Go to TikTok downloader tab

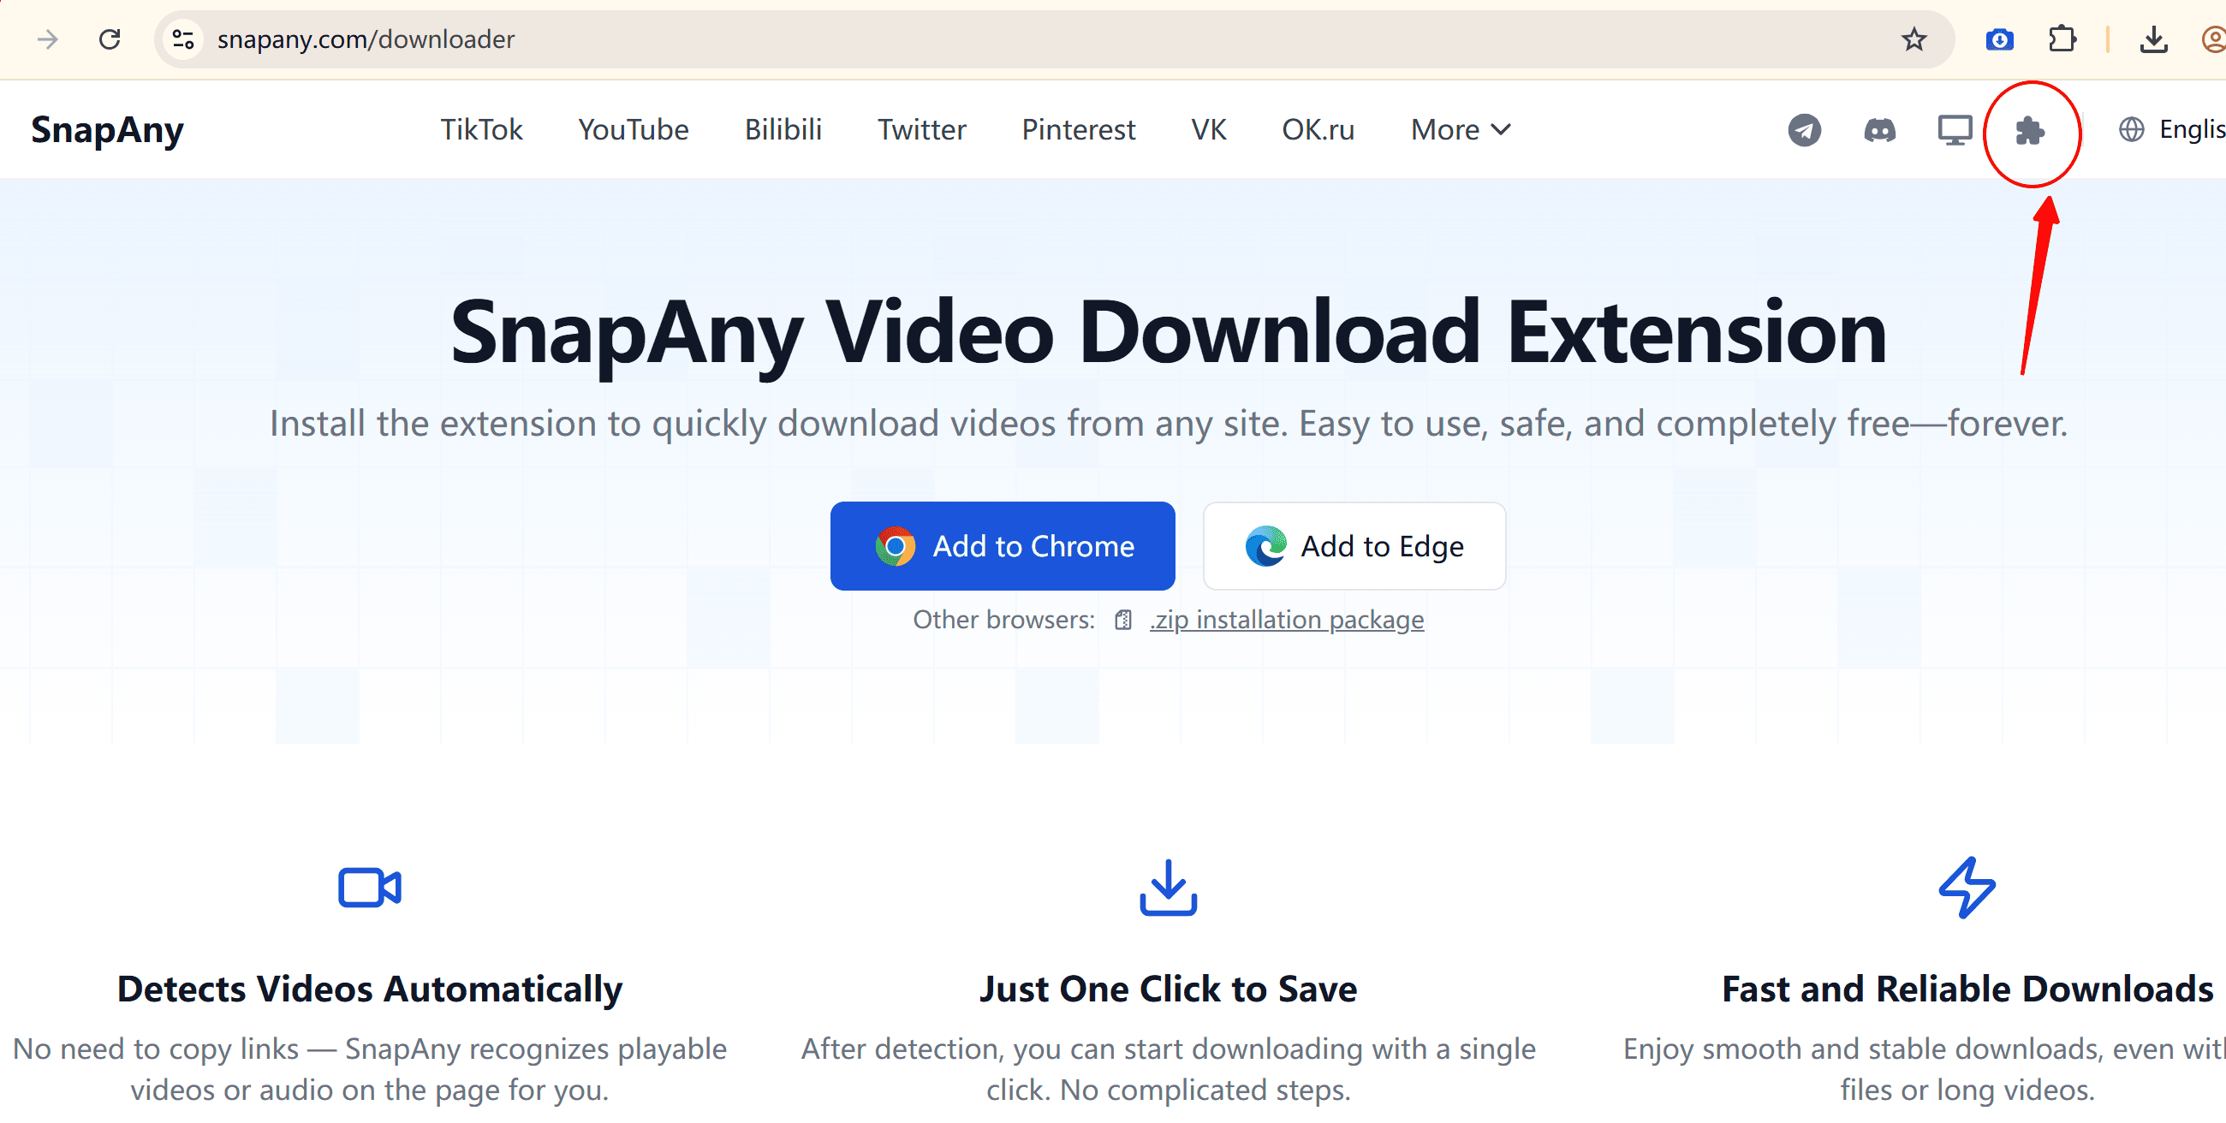481,129
